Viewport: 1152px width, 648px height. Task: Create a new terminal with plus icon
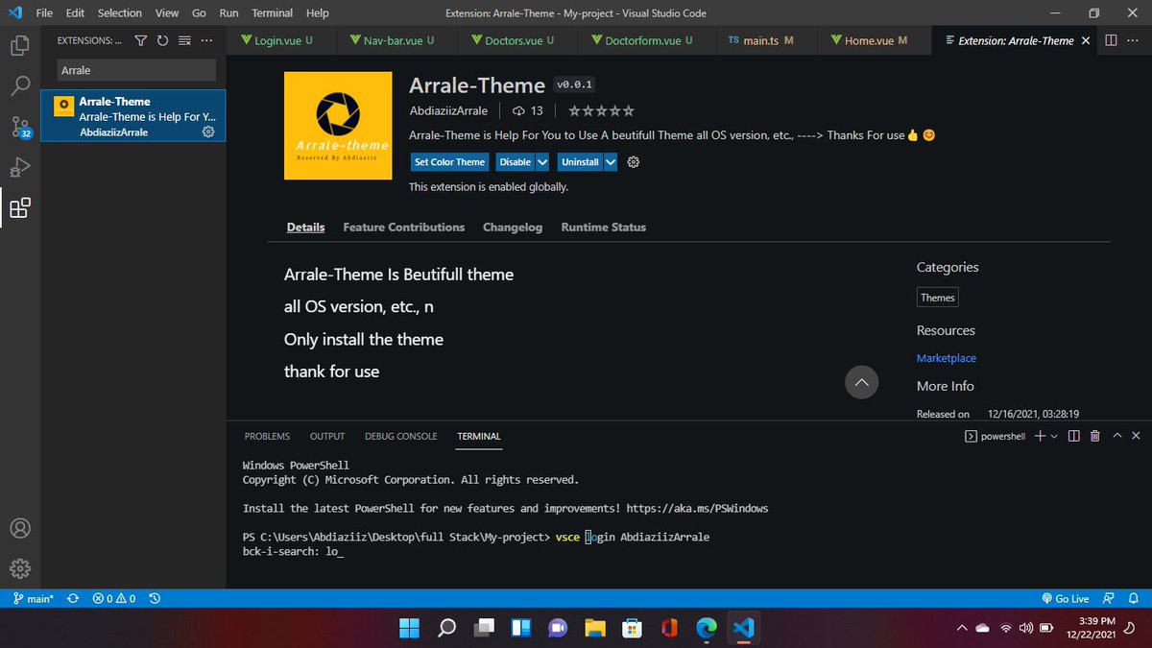[1040, 436]
